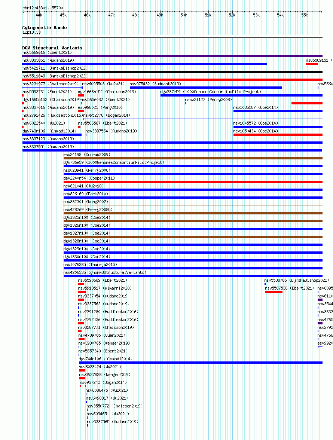The image size is (333, 440).
Task: Click the esv24198 (Conrad2009) label
Action: click(x=87, y=155)
